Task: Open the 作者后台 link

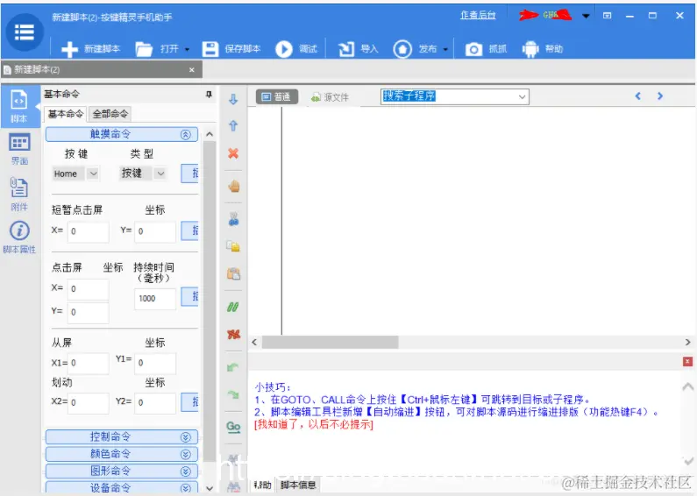Action: click(478, 15)
